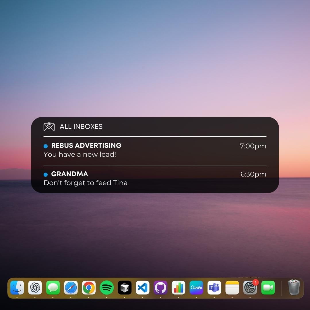Open the Trash
The height and width of the screenshot is (310, 310).
click(x=294, y=288)
